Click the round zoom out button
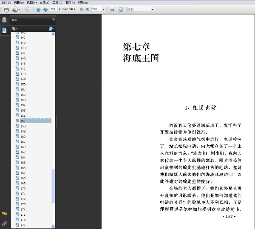This screenshot has width=255, height=229. [x=82, y=9]
